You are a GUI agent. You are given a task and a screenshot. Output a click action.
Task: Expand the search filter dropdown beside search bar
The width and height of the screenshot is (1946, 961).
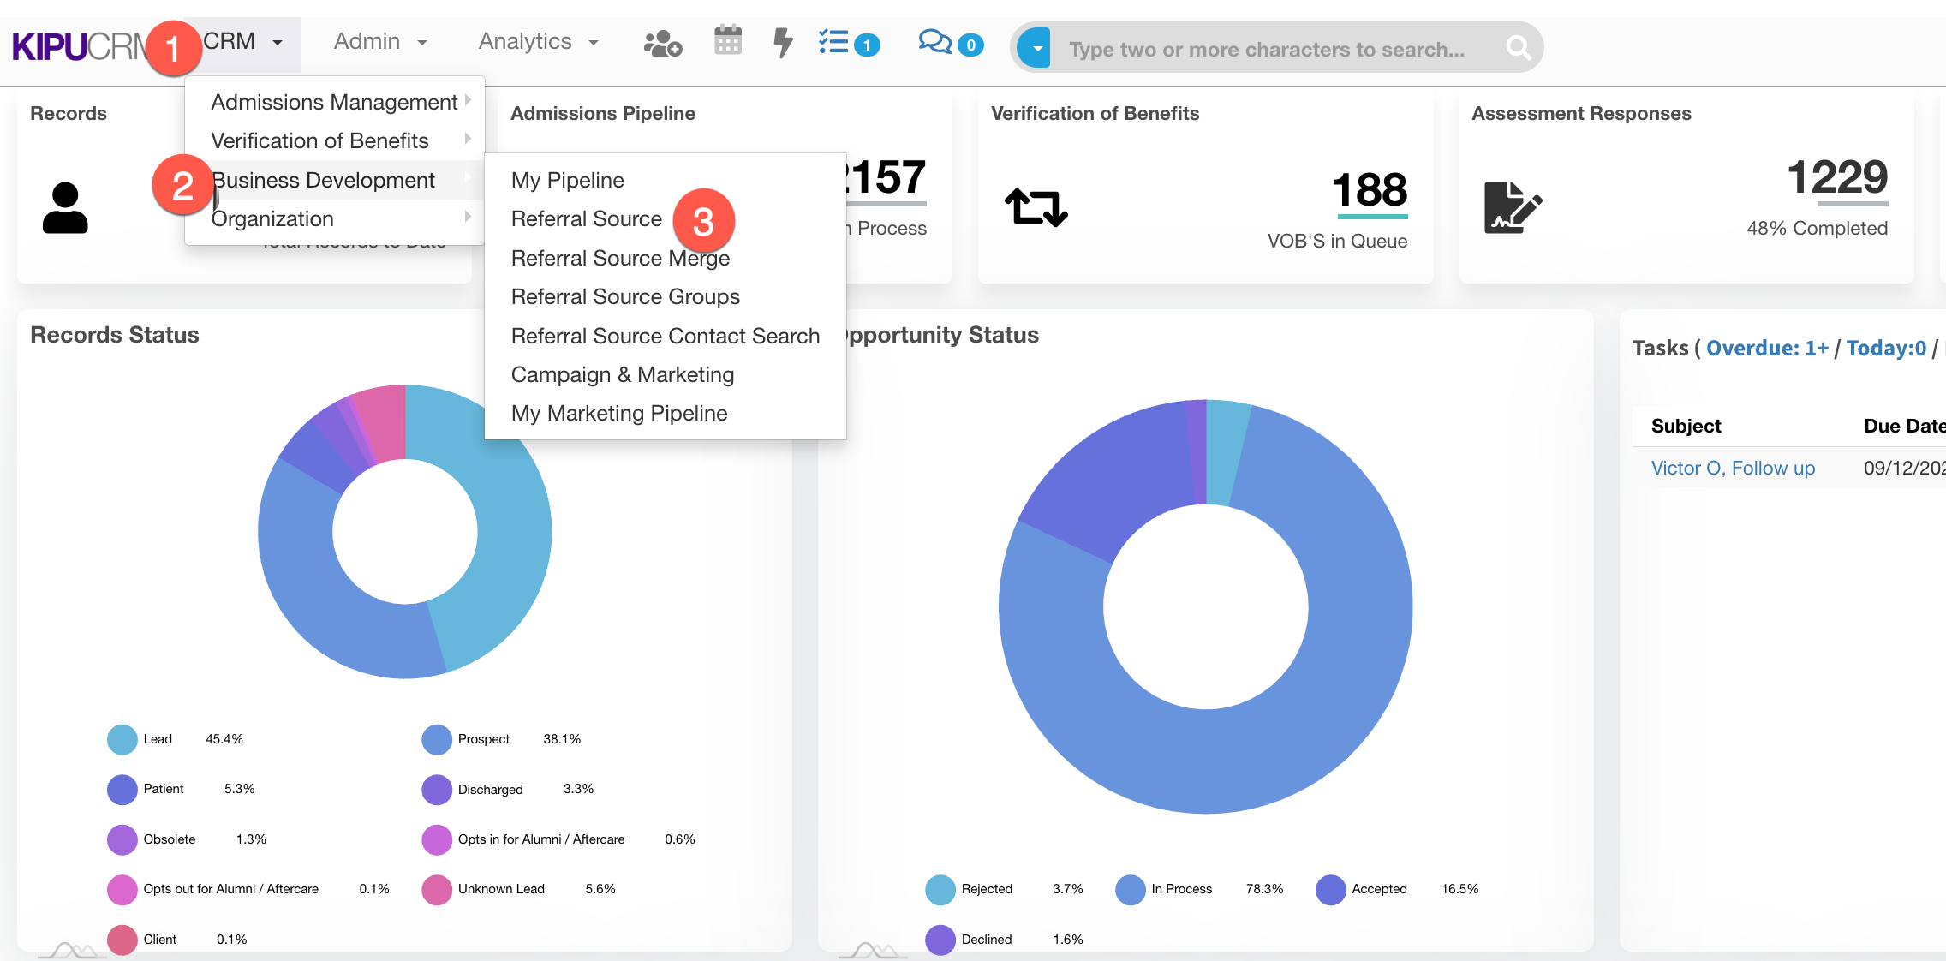click(1035, 47)
